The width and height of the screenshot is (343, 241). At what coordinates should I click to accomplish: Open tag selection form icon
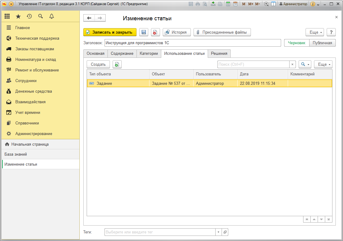click(225, 232)
